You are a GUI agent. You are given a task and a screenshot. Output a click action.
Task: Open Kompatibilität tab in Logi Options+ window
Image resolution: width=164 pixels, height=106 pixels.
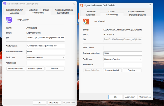coord(63,13)
